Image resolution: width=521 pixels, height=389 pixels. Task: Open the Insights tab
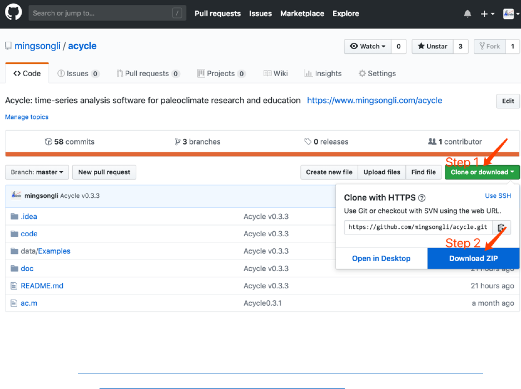click(x=323, y=73)
